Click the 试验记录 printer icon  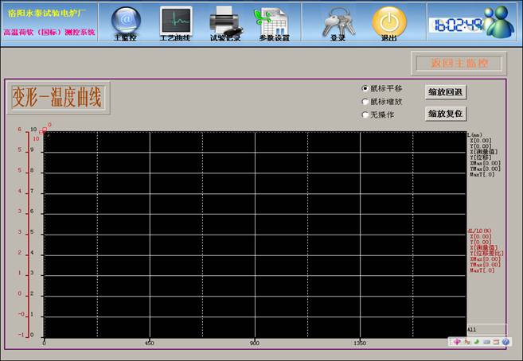click(x=224, y=21)
